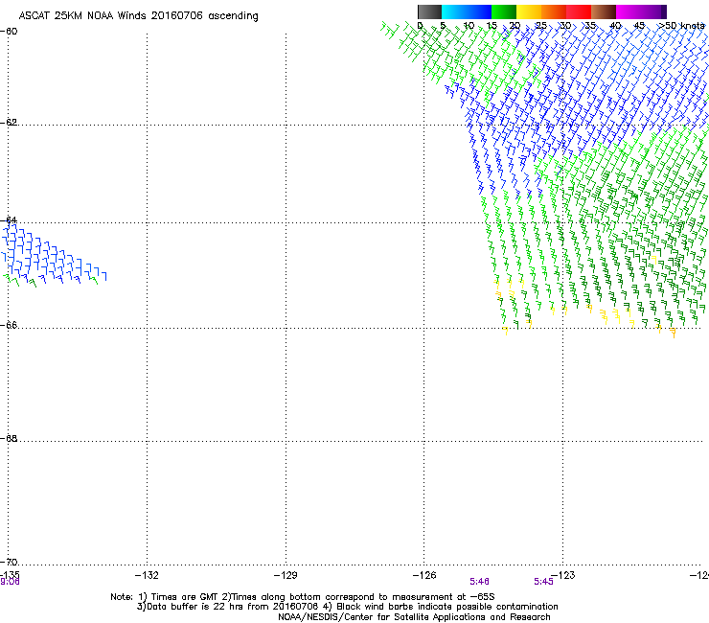The width and height of the screenshot is (709, 623).
Task: Click the -126 longitude axis label
Action: [424, 575]
